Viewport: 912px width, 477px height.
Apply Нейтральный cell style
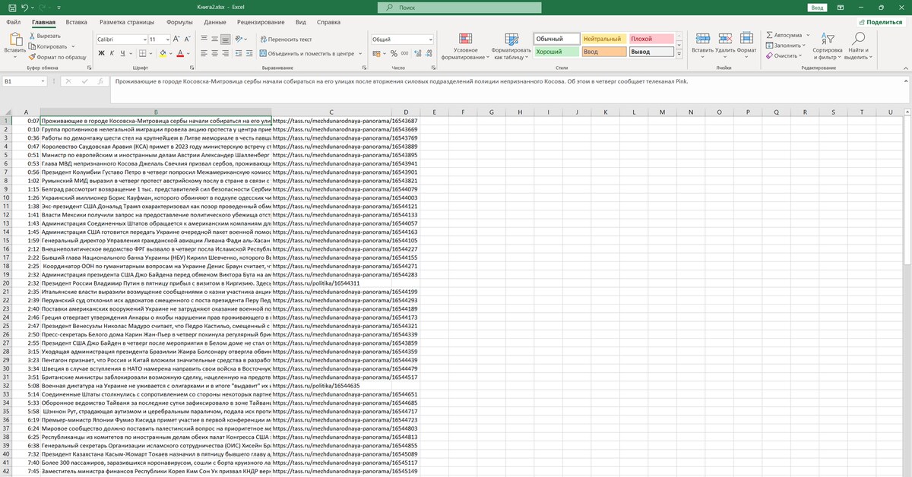[604, 39]
